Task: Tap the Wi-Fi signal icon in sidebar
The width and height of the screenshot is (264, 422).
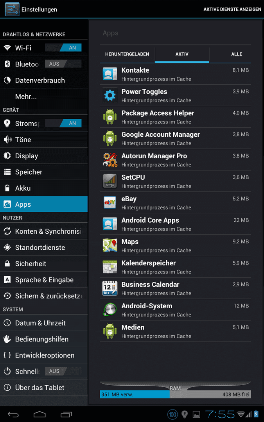Action: pos(7,48)
